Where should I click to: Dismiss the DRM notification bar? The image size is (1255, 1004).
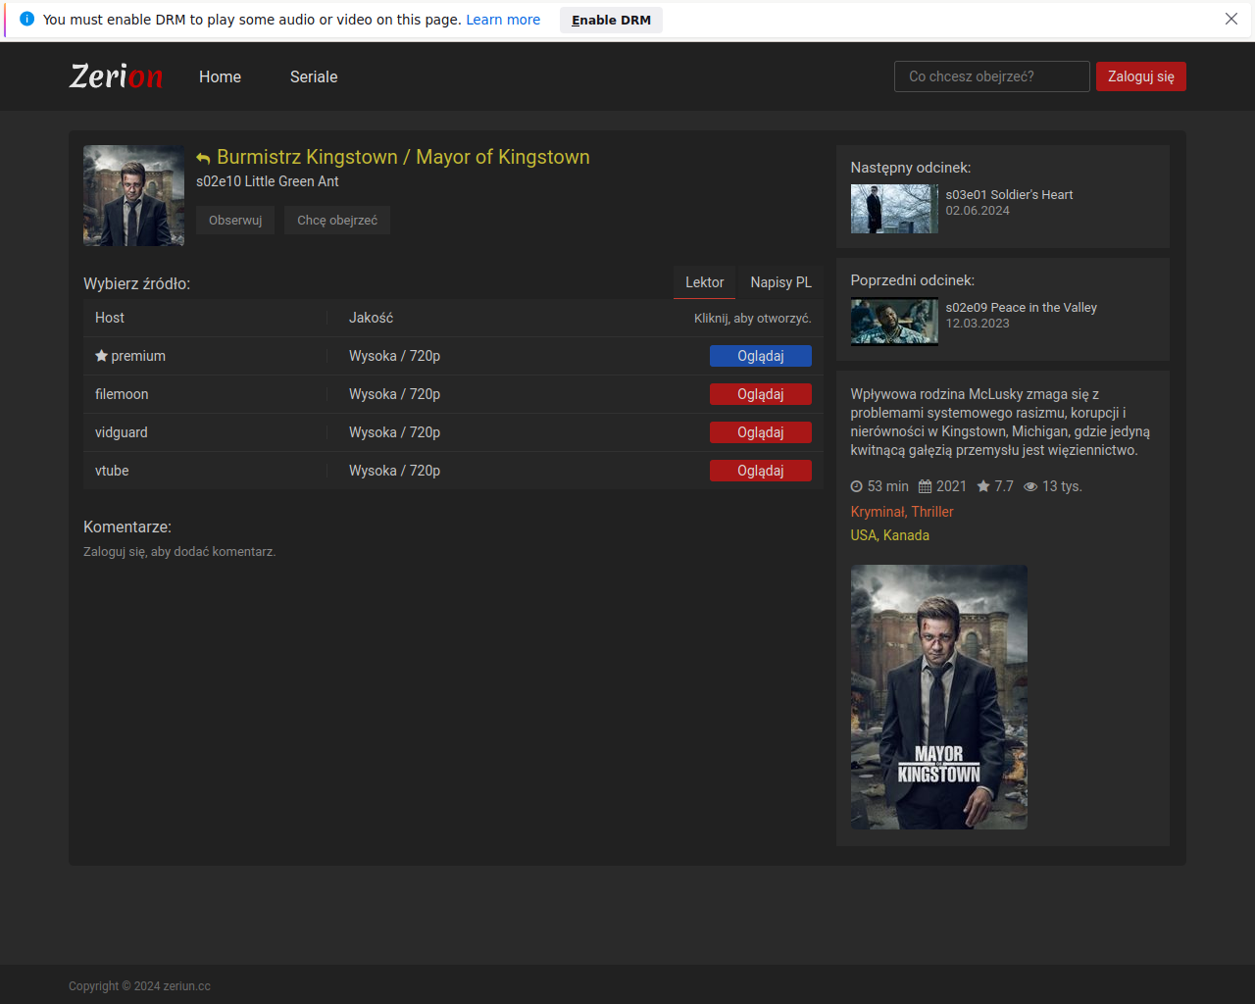[1231, 19]
